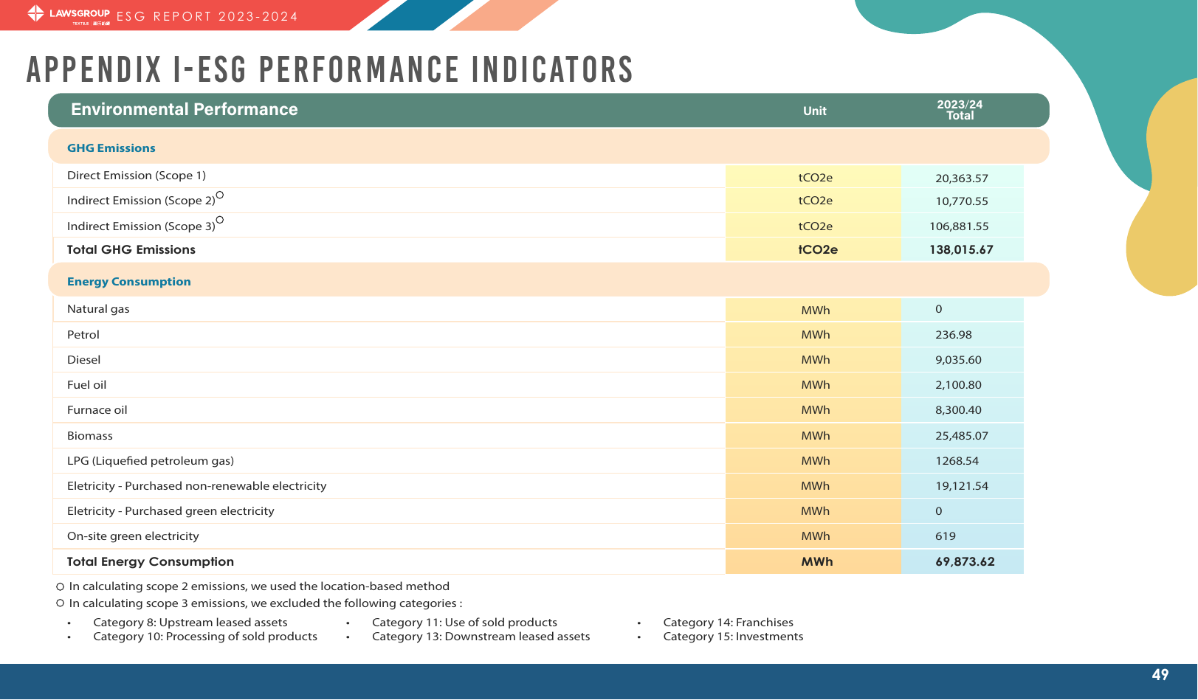Click the 'Diesel' row label
The image size is (1198, 700).
(84, 359)
